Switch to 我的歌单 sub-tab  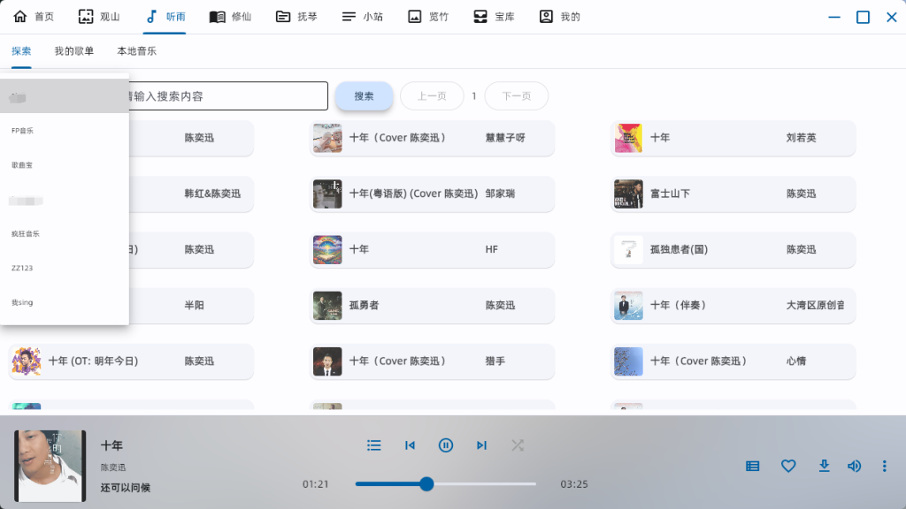(74, 51)
